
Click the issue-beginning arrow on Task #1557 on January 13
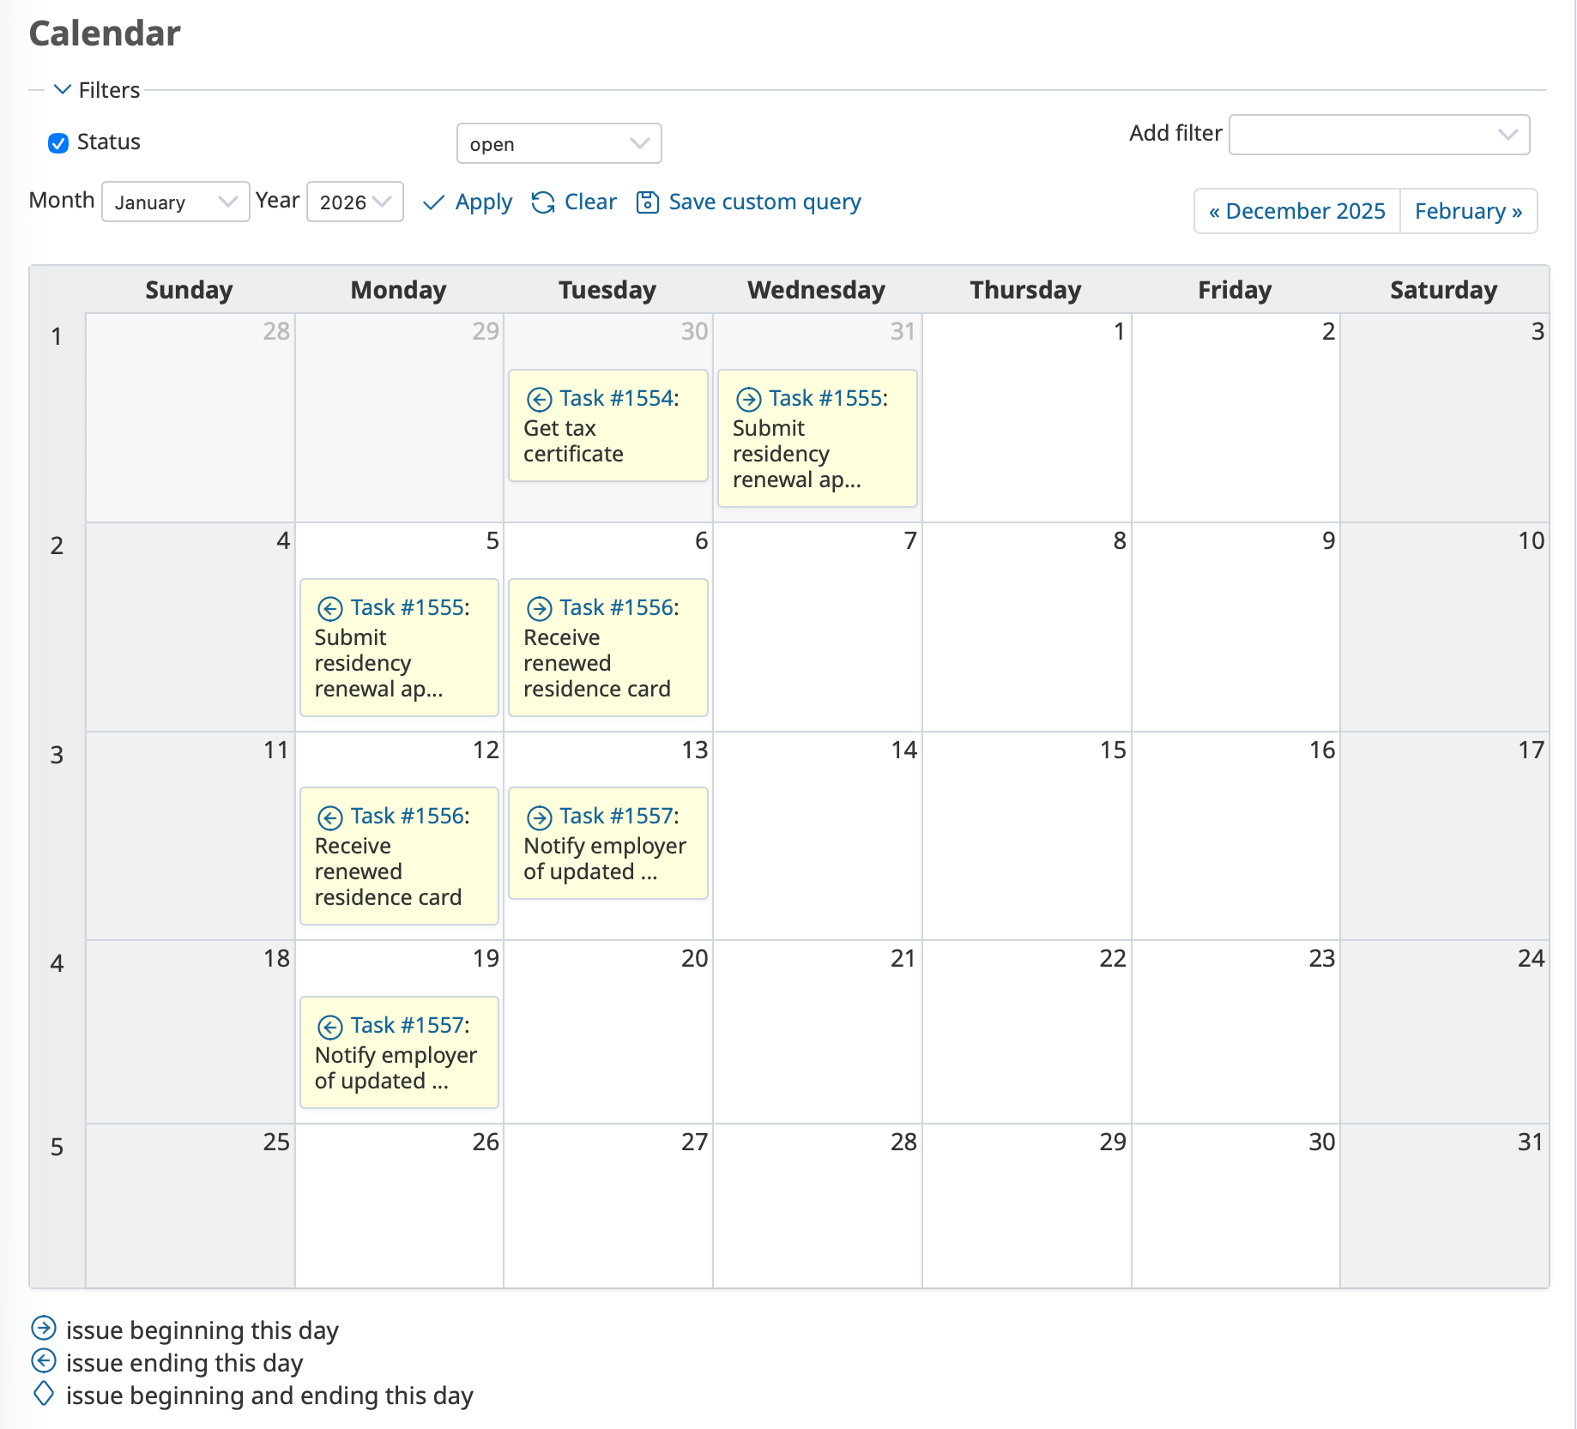click(540, 817)
